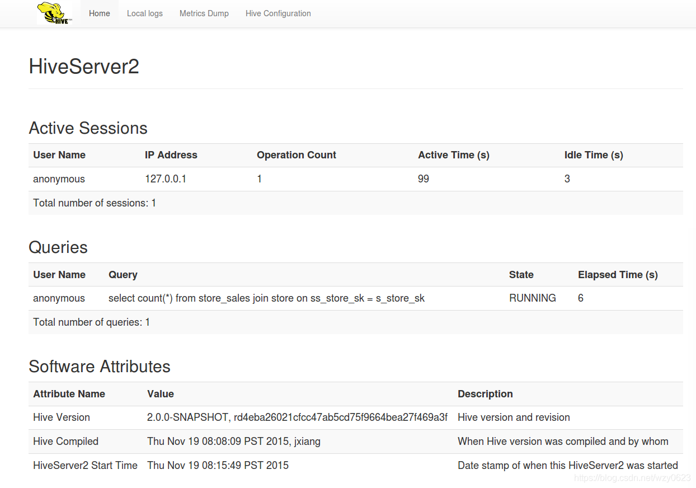The height and width of the screenshot is (488, 696).
Task: Click the HiveServer2 page heading
Action: coord(84,67)
